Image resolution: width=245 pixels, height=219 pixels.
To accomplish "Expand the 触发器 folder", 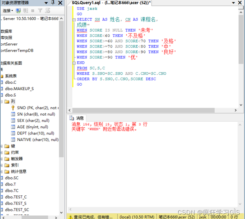I will pos(1,159).
